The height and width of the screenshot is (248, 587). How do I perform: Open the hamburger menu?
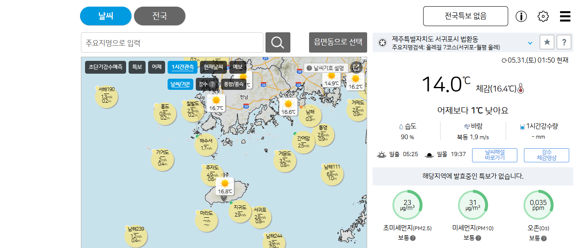coord(565,17)
